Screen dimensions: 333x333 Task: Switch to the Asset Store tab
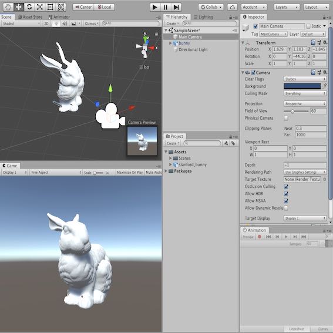(x=30, y=17)
